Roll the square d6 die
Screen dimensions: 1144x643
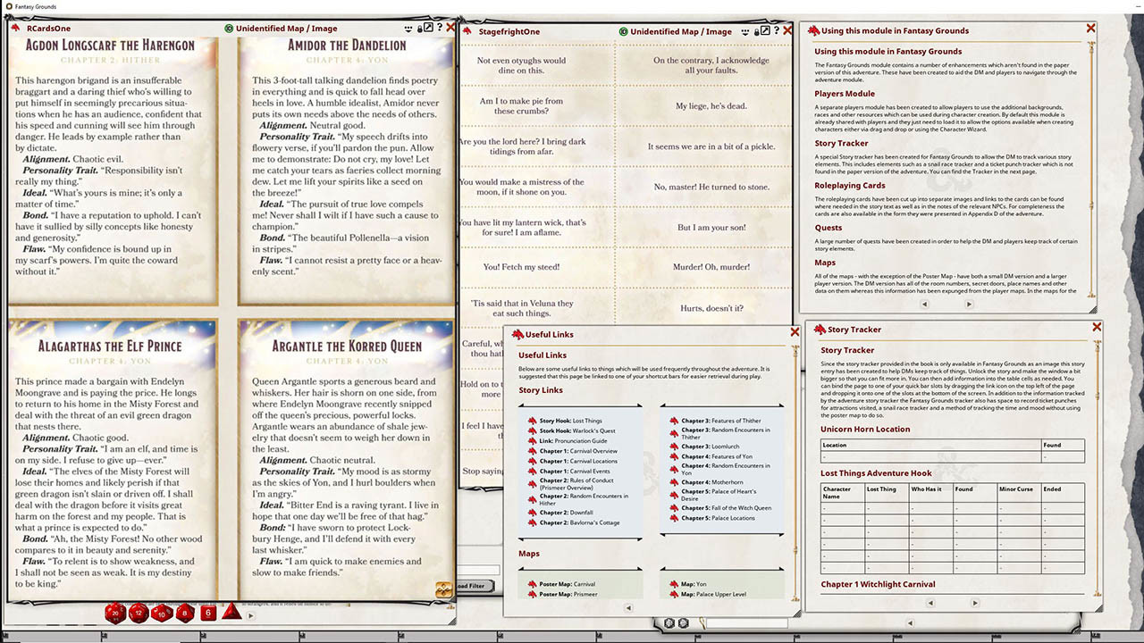[207, 613]
